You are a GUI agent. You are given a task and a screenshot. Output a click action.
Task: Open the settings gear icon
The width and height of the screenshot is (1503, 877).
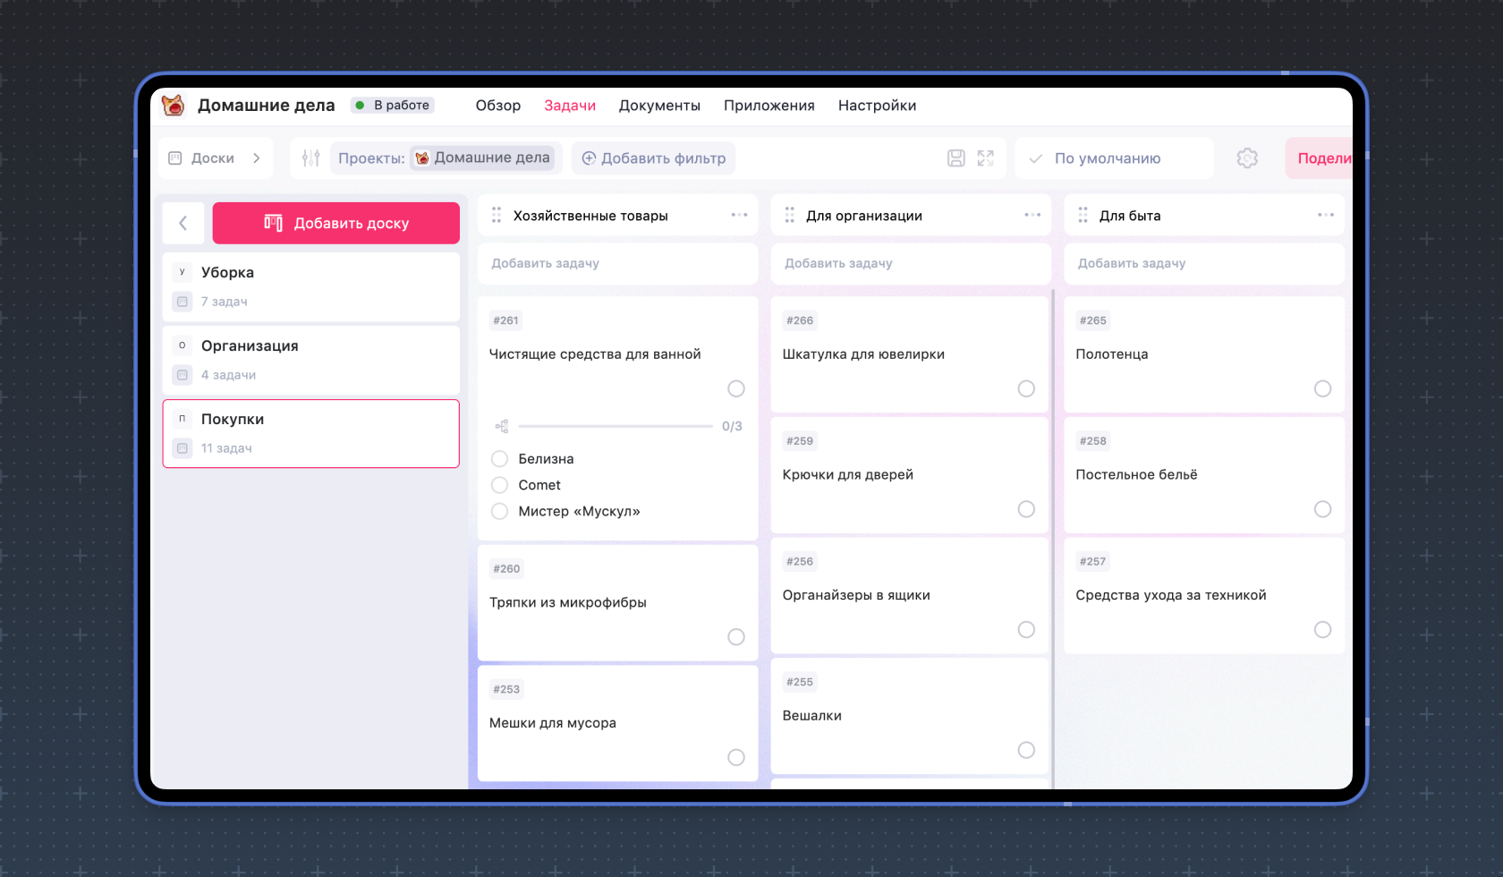pos(1247,158)
